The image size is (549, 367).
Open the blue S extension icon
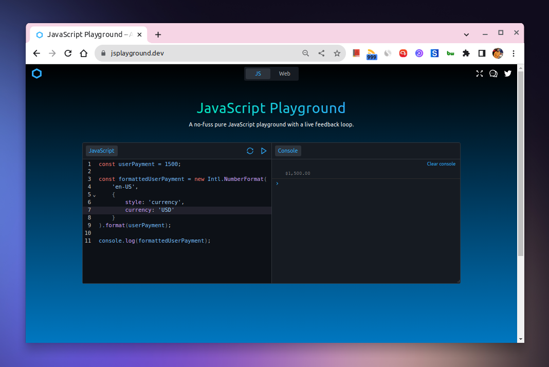(434, 53)
